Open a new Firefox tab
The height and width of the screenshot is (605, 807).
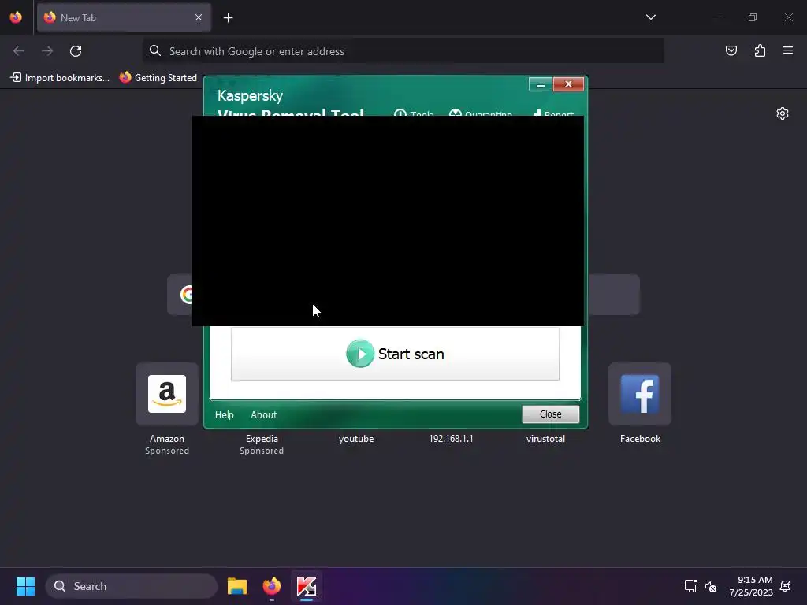pos(228,18)
